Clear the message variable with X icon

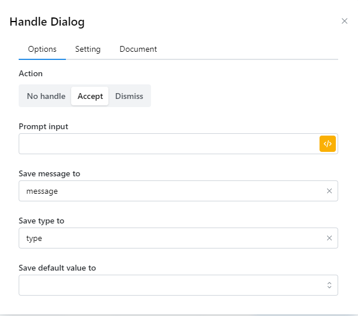tap(329, 191)
